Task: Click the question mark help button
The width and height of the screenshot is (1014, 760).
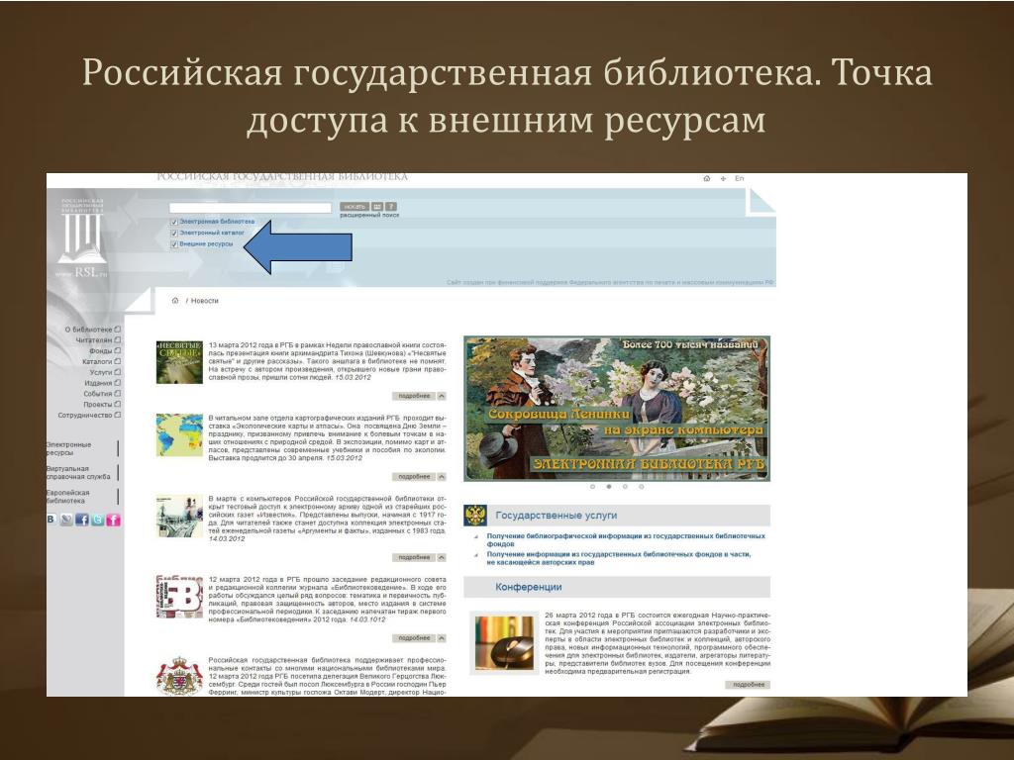Action: click(390, 207)
